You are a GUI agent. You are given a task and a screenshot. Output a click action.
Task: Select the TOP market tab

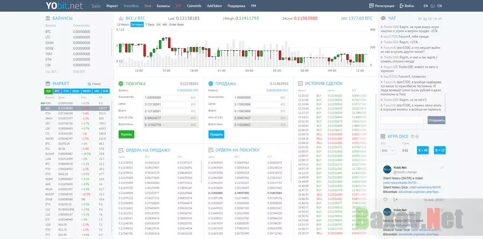(x=48, y=91)
